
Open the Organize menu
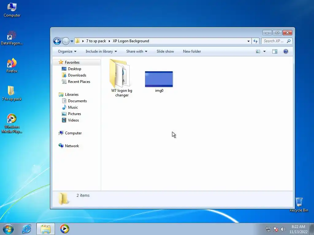coord(67,51)
